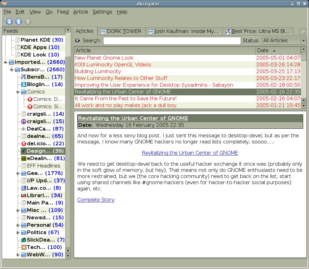Image resolution: width=309 pixels, height=269 pixels.
Task: Expand the Politics folder
Action: 18,233
